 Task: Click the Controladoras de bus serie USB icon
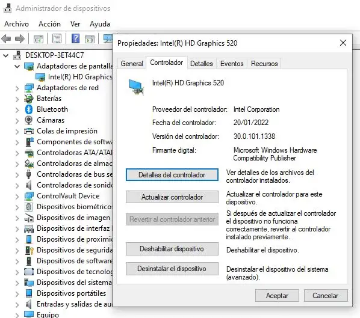pyautogui.click(x=28, y=174)
